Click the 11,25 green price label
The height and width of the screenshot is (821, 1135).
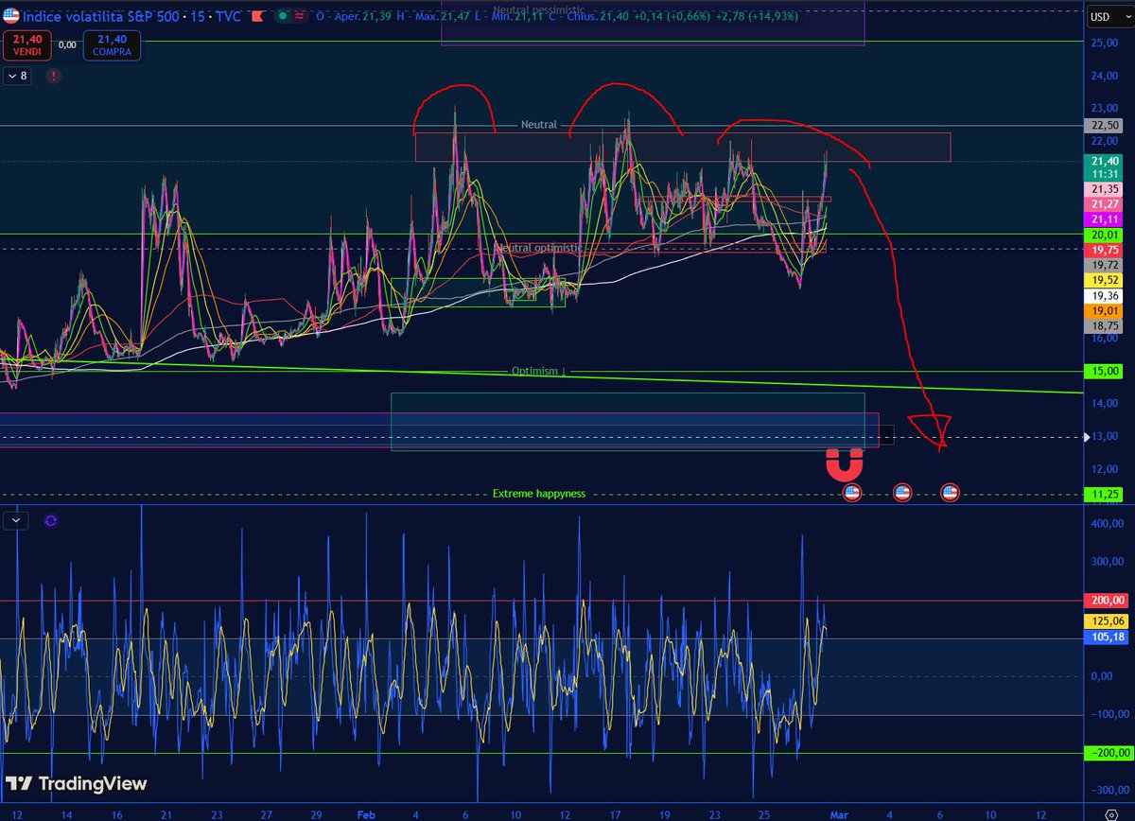[1104, 494]
